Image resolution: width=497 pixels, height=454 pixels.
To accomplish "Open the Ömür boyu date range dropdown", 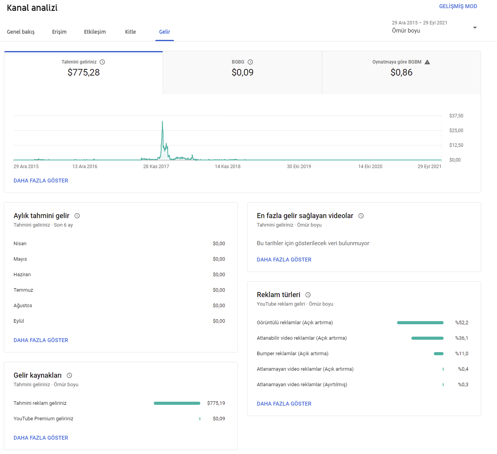I will [434, 27].
